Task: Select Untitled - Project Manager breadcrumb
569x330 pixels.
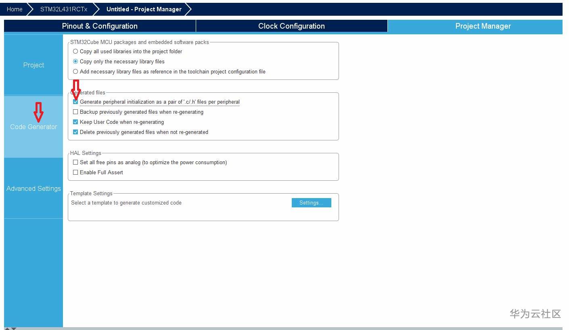Action: [144, 9]
